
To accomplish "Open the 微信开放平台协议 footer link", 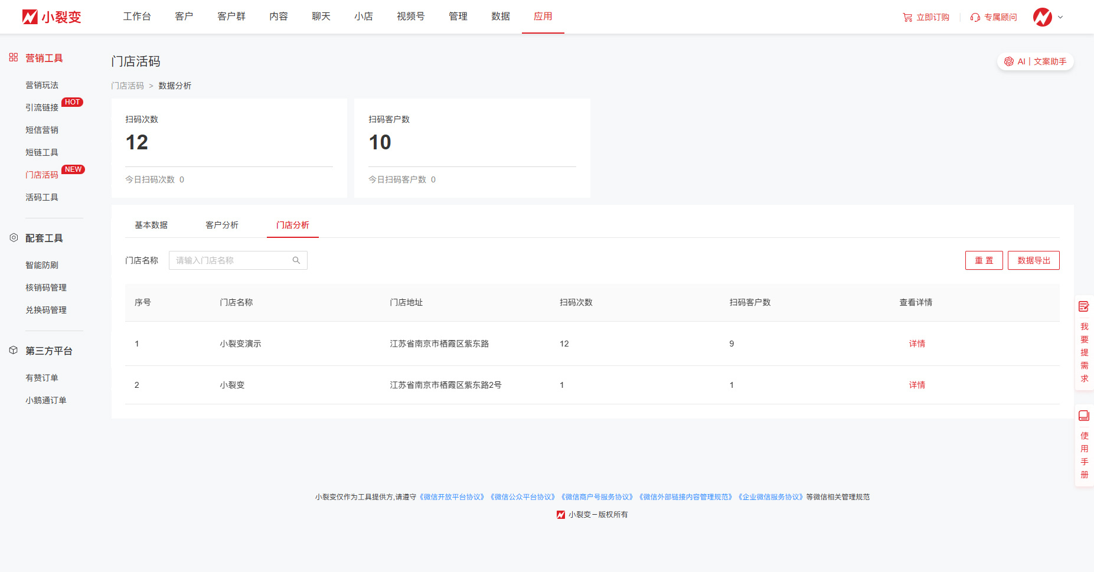I will [x=452, y=497].
